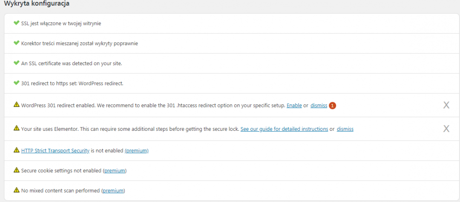Click checkmark next to Korektor treści mieszanej
This screenshot has width=460, height=202.
point(17,43)
